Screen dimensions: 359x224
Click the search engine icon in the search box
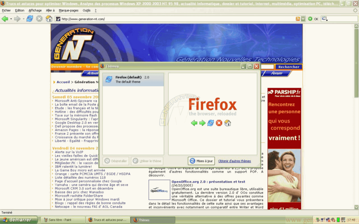pyautogui.click(x=324, y=19)
